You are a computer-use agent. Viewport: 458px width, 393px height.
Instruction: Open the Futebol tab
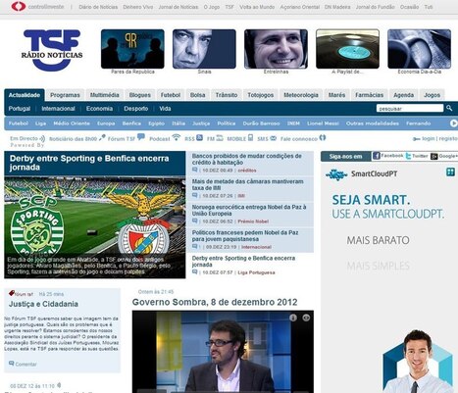click(171, 95)
